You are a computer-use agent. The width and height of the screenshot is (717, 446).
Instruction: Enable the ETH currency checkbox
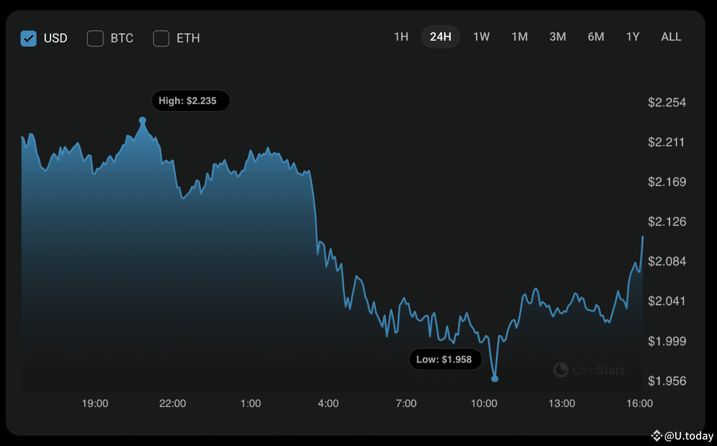tap(161, 38)
